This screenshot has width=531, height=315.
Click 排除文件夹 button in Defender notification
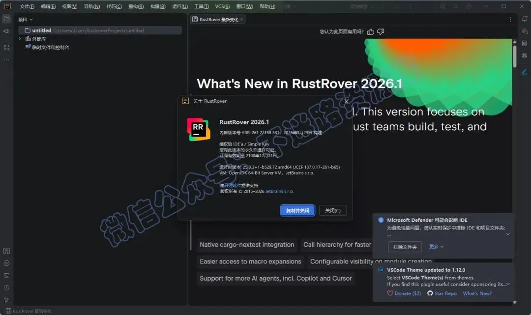coord(405,247)
